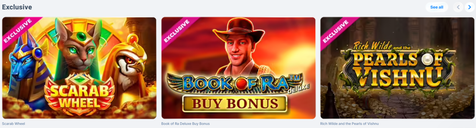Click the Scarab Wheel caption link

pyautogui.click(x=13, y=124)
